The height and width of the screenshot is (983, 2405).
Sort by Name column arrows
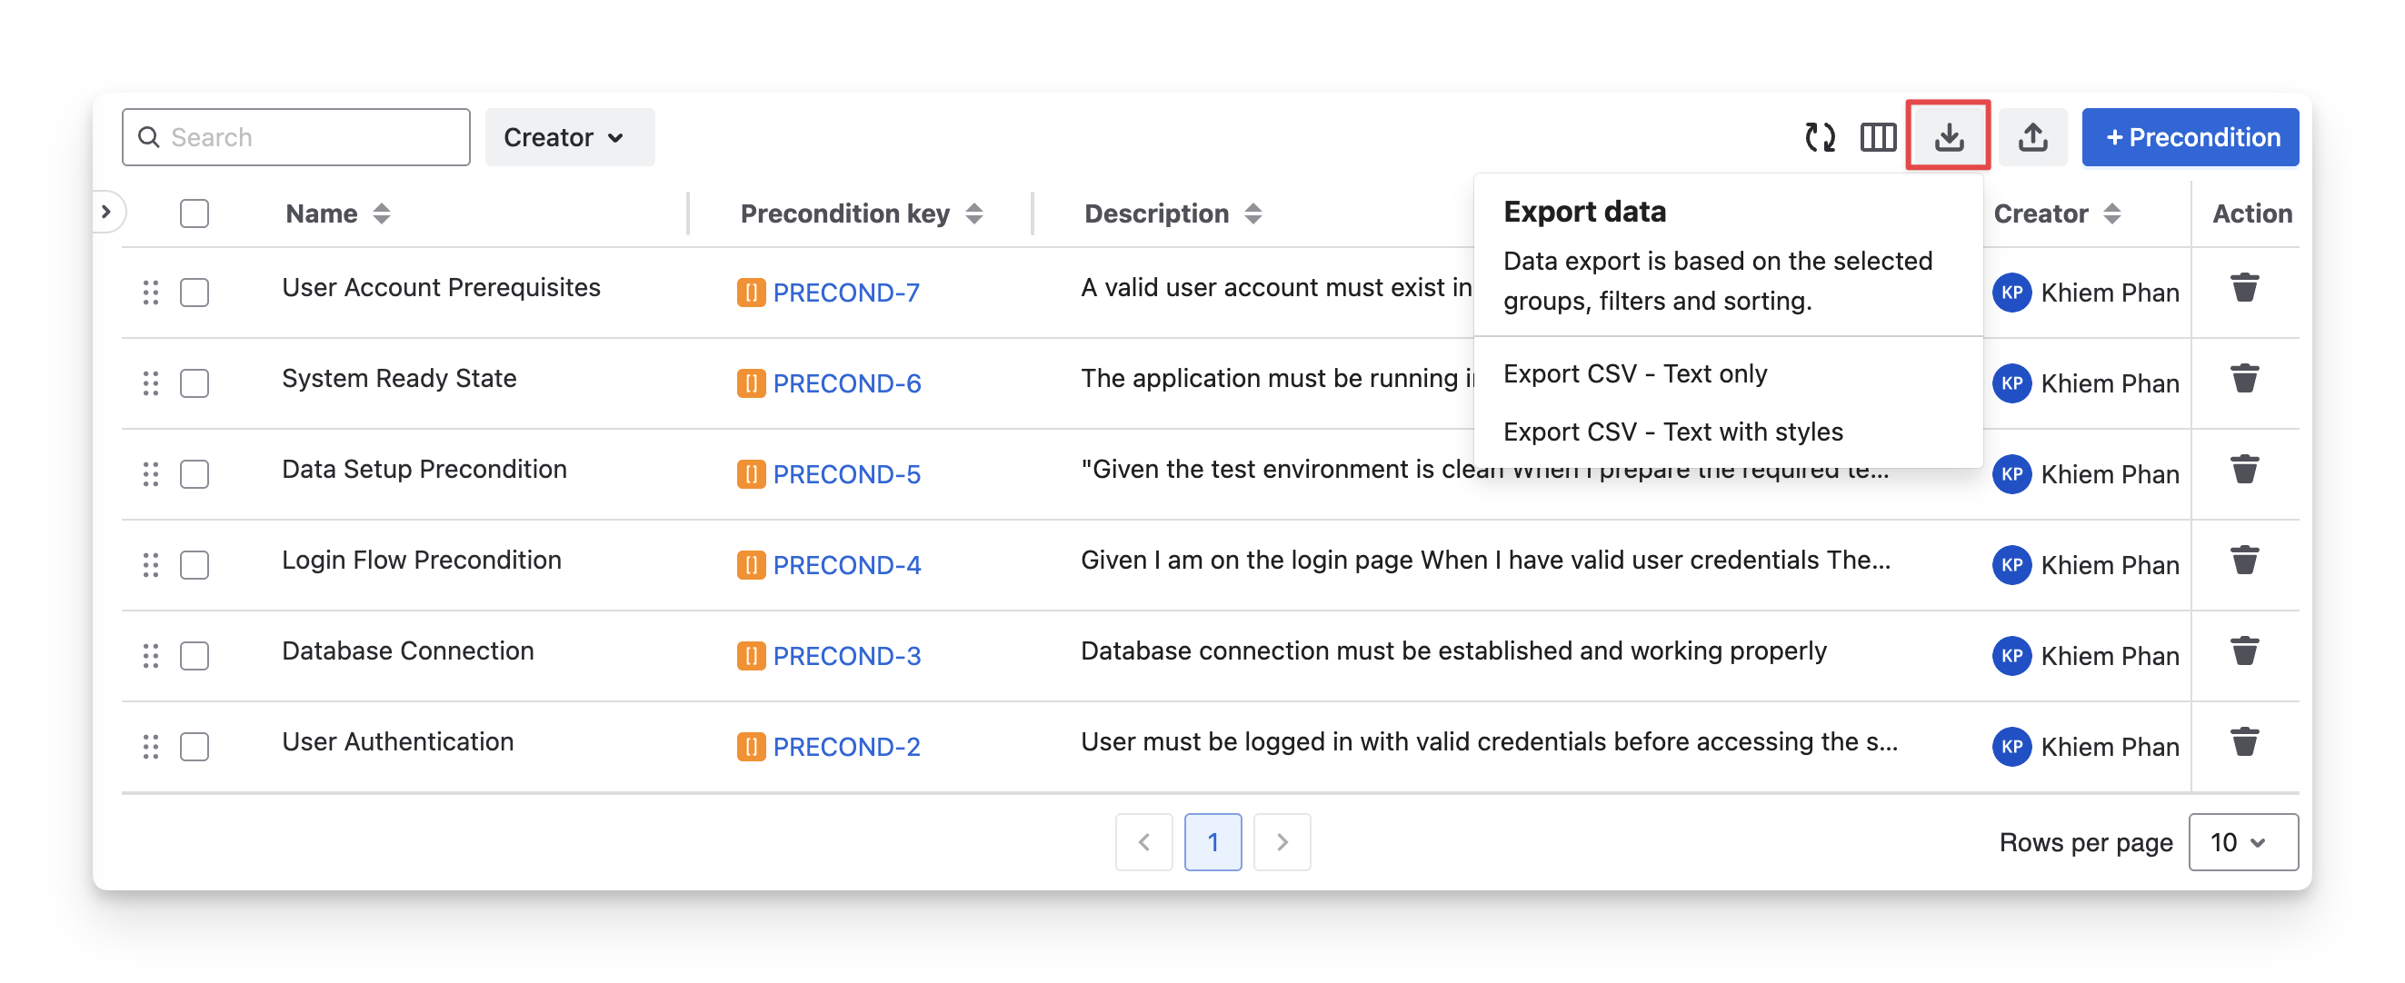(381, 213)
